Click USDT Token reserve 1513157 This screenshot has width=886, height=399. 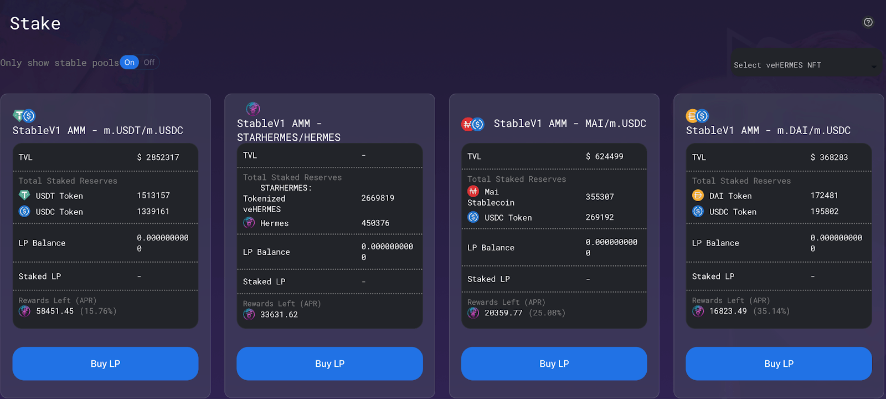point(153,195)
